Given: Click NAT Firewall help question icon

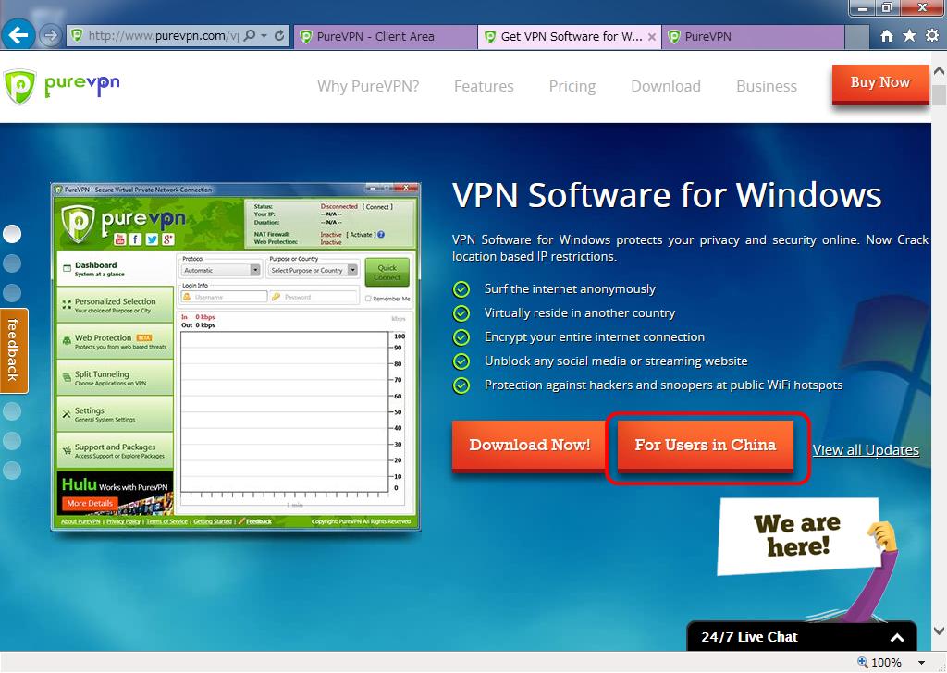Looking at the screenshot, I should 381,235.
